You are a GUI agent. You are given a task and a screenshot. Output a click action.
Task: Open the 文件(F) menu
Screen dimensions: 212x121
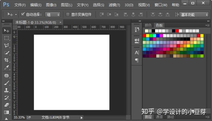(20, 5)
